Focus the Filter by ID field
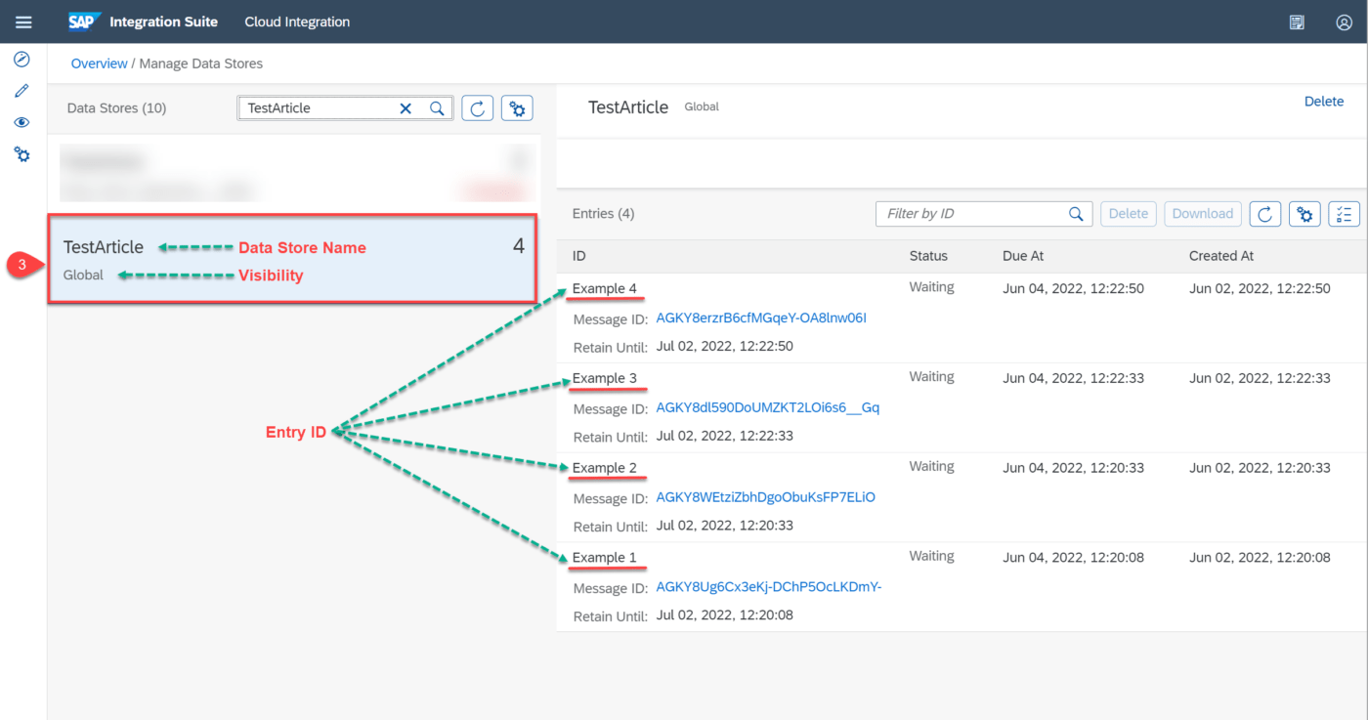The height and width of the screenshot is (720, 1368). coord(984,214)
